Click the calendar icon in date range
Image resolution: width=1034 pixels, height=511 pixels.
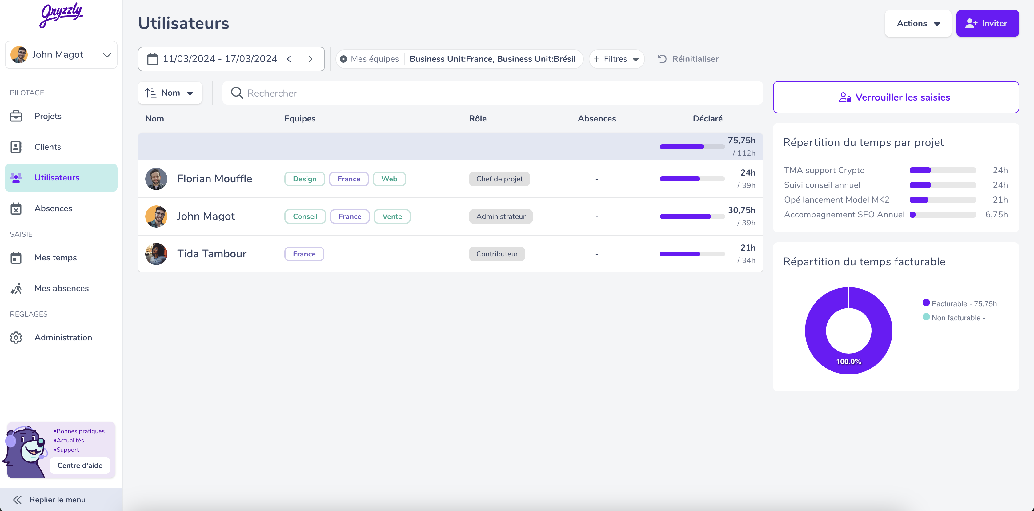click(x=152, y=59)
